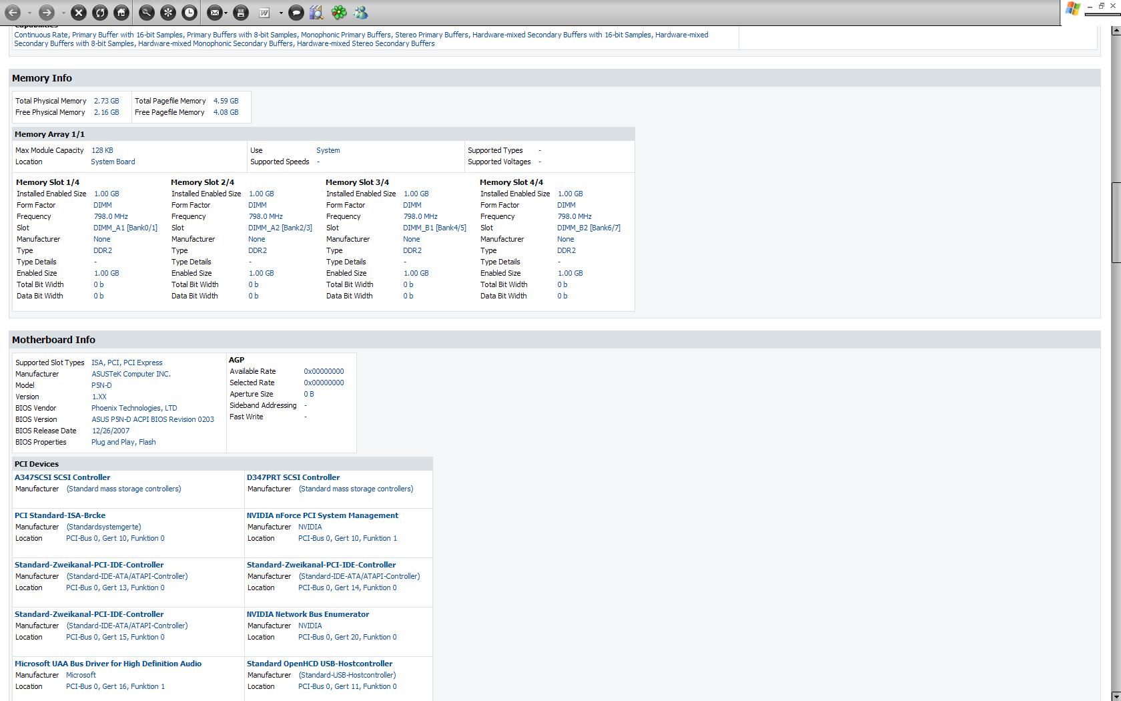Open the Home page icon
Image resolution: width=1121 pixels, height=701 pixels.
click(x=121, y=12)
